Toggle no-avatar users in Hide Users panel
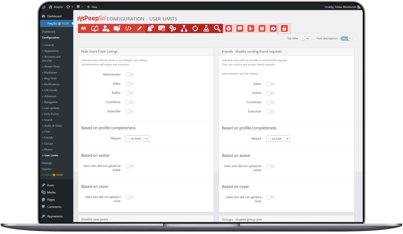Screen dimensions: 403x234 pos(130,166)
